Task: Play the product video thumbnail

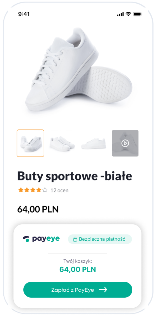Action: click(125, 143)
